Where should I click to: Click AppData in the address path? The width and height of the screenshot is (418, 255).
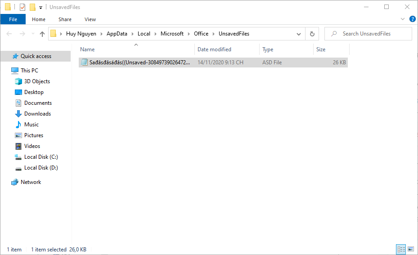(117, 34)
